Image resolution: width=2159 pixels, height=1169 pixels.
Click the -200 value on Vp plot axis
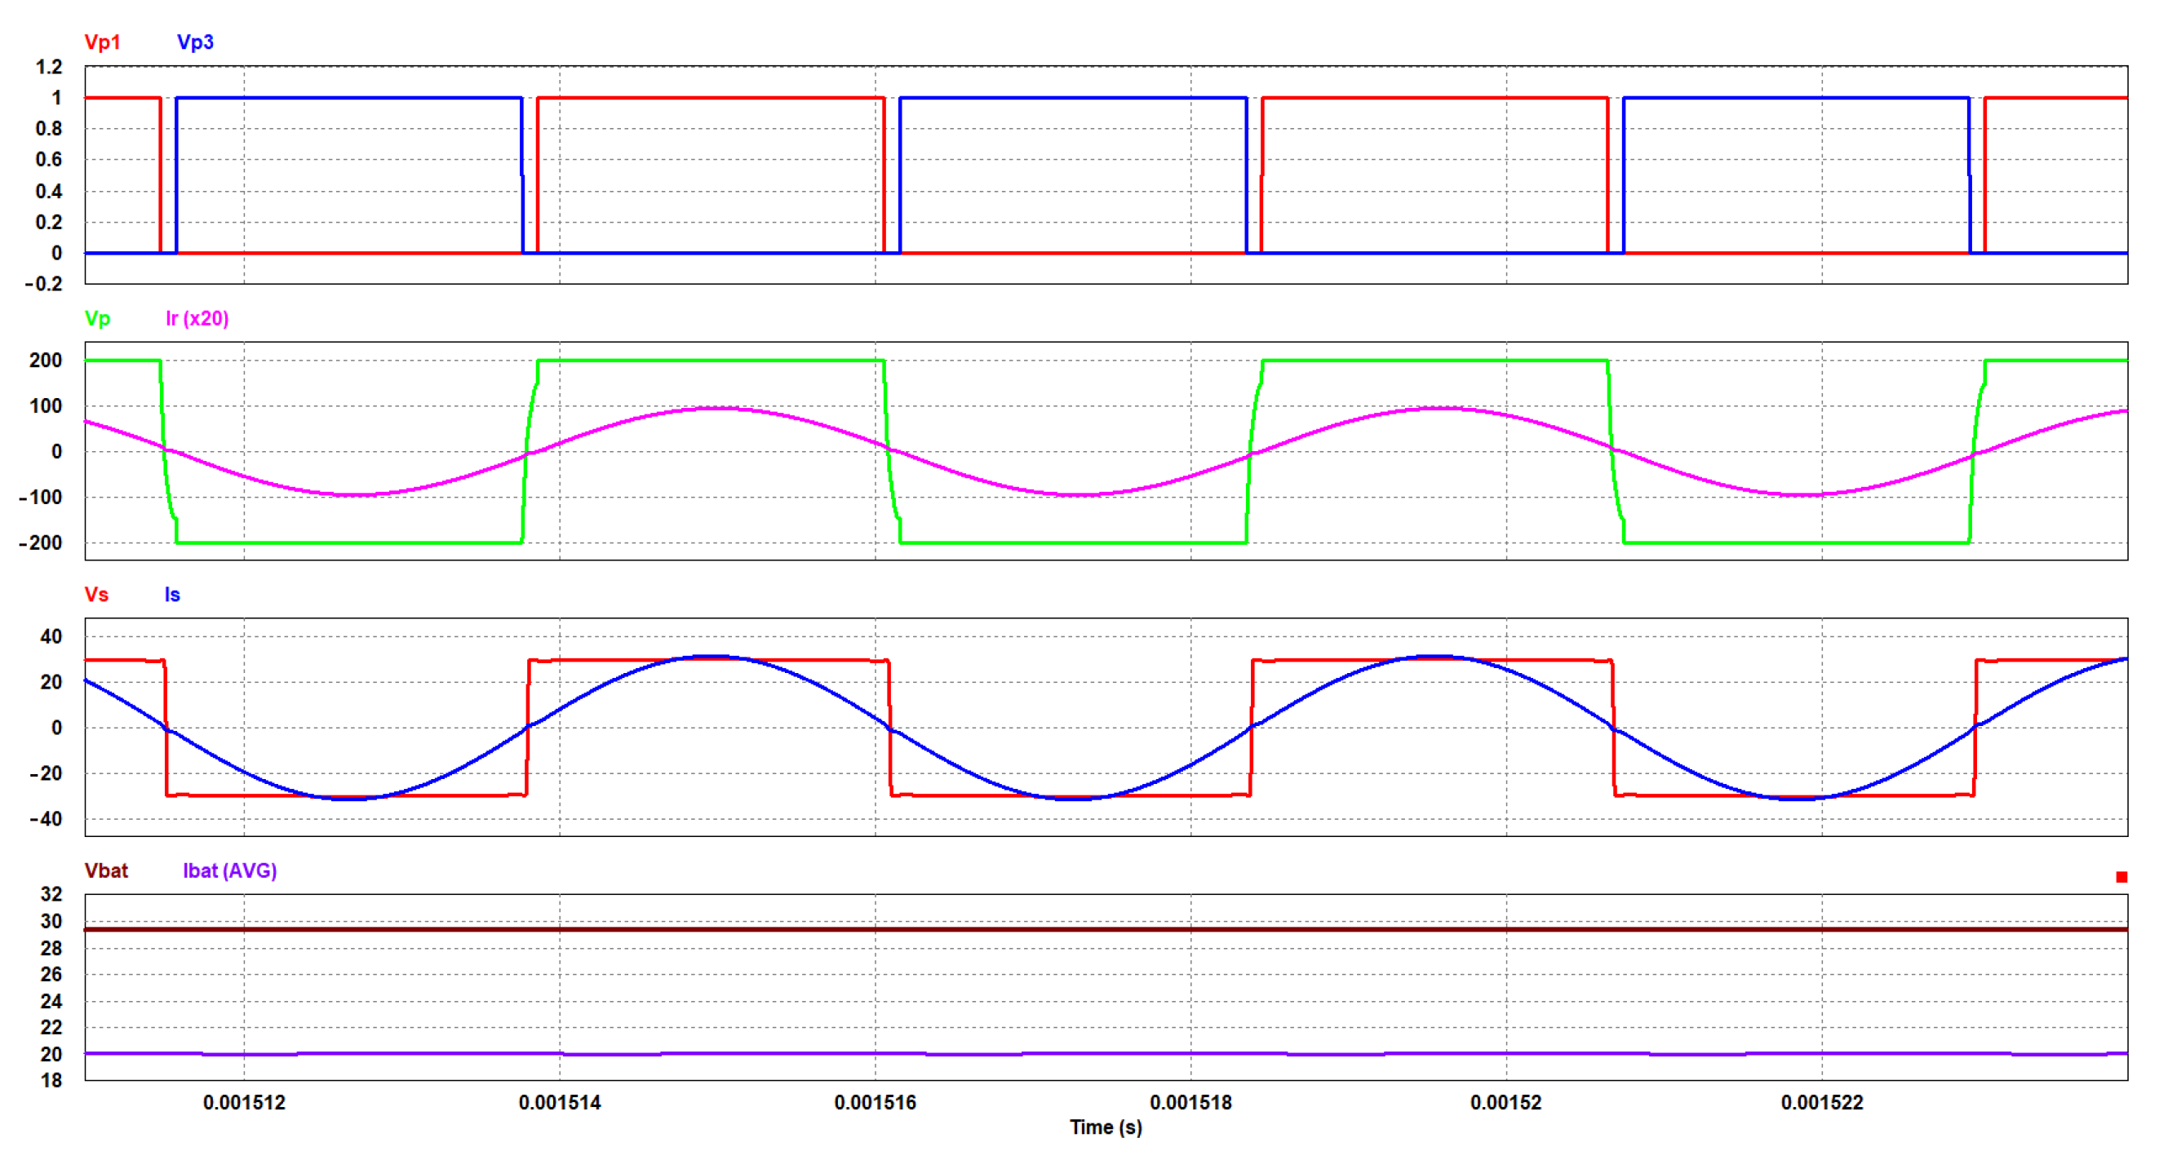point(40,543)
